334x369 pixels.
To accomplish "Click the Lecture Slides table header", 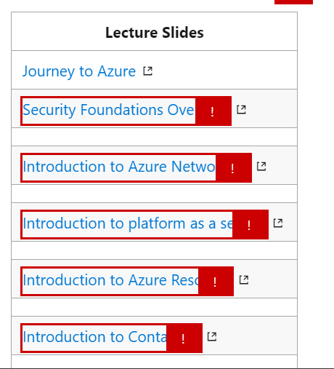I will [x=155, y=33].
